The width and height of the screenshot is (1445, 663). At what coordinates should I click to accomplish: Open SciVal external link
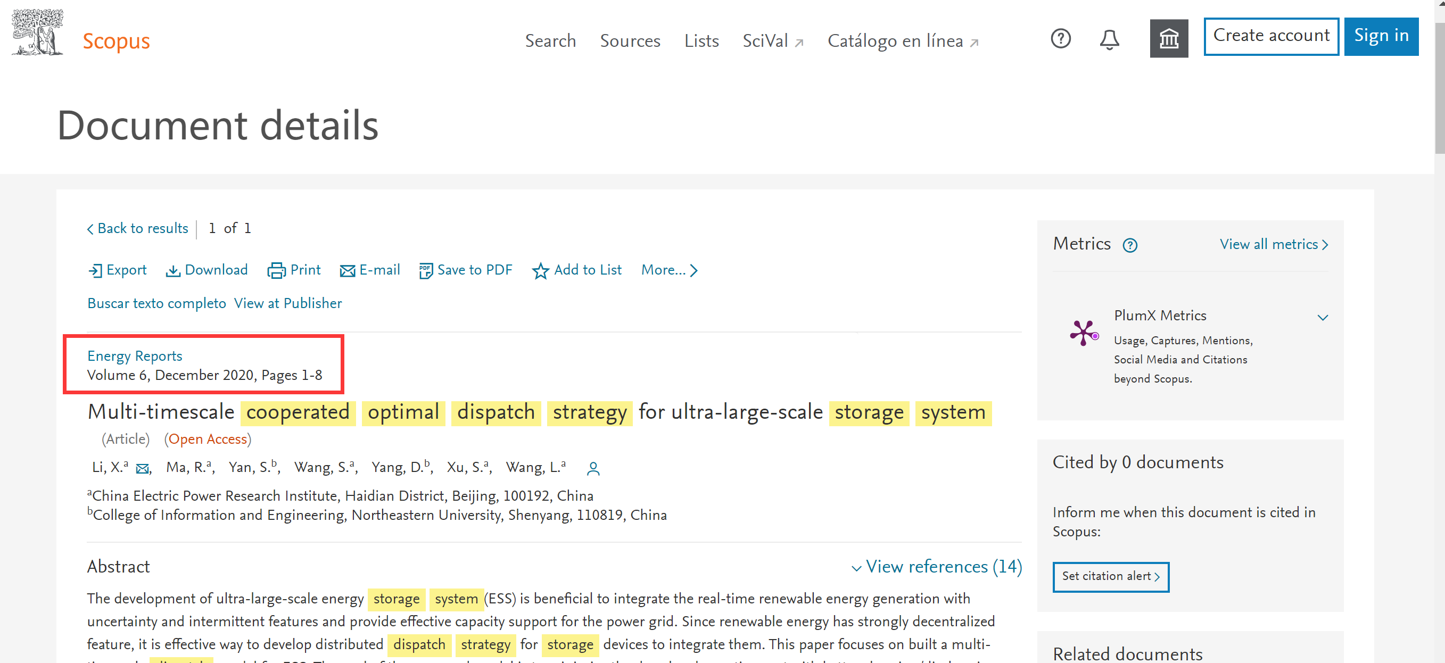[773, 41]
